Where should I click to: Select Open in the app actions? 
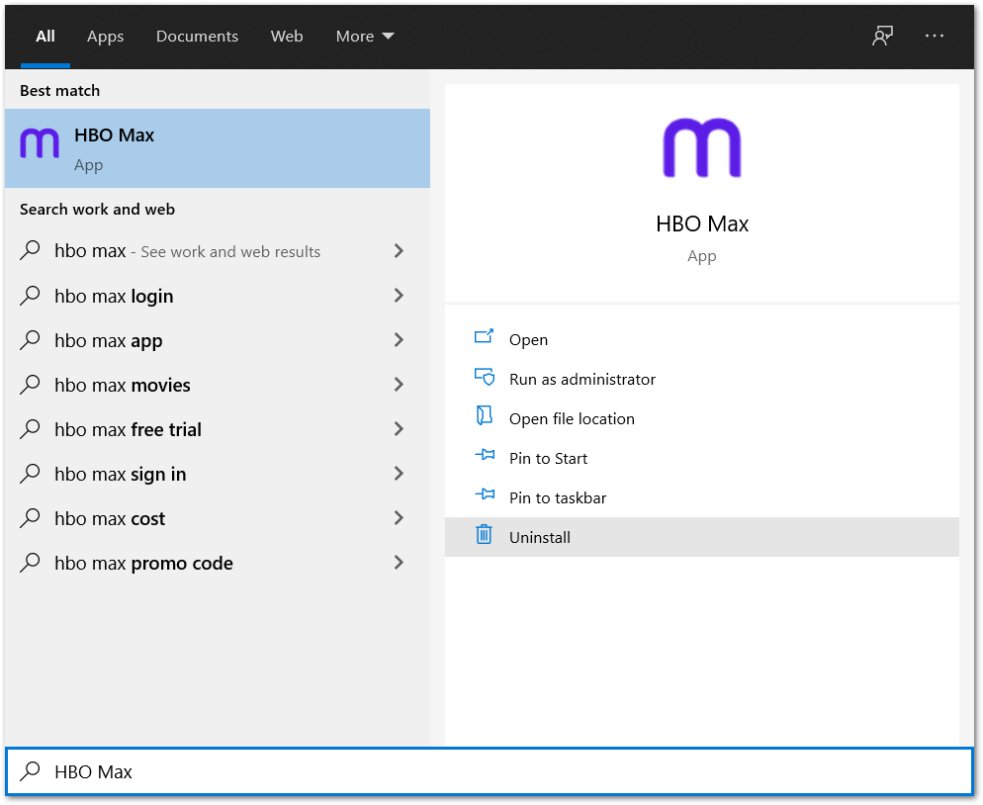[x=702, y=339]
